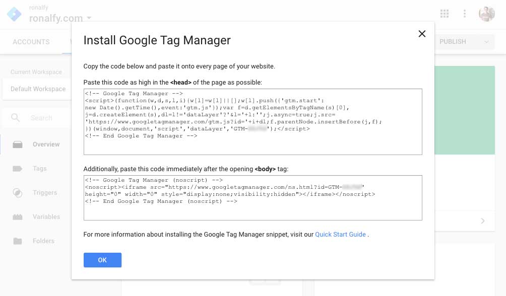Click the Overview briefcase icon
Viewport: 506px width, 296px height.
coord(18,144)
